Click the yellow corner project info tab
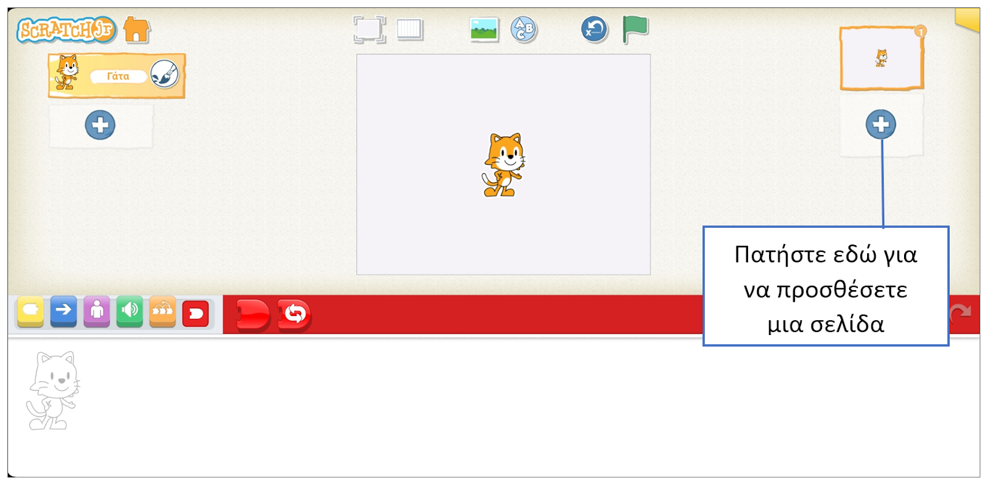The height and width of the screenshot is (481, 986). tap(968, 20)
